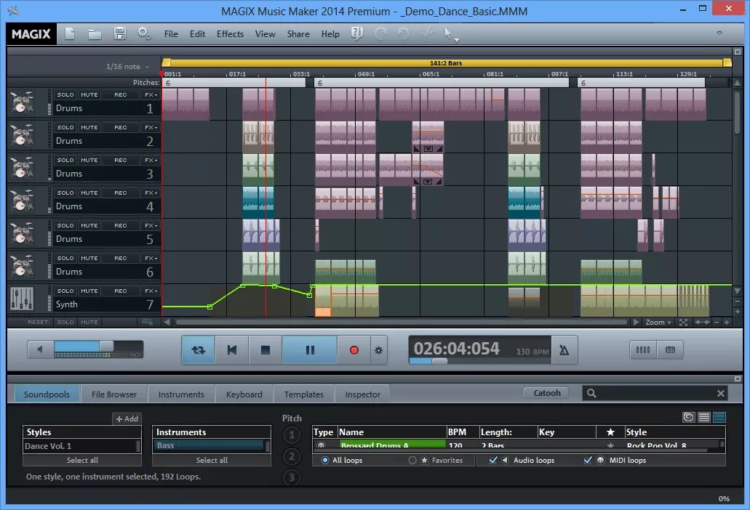Image resolution: width=750 pixels, height=510 pixels.
Task: Expand mouse mode dropdown arrow by the pointer
Action: point(457,40)
